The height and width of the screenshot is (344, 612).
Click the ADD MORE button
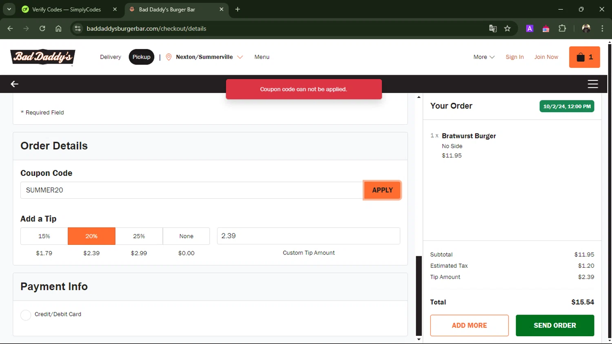(x=469, y=326)
